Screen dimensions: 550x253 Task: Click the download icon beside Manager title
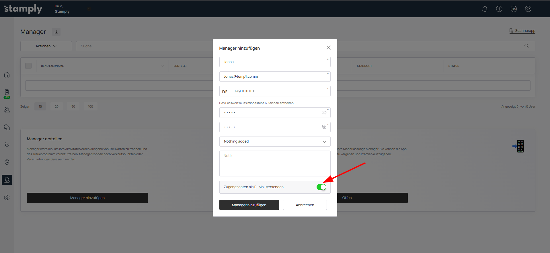pos(56,32)
